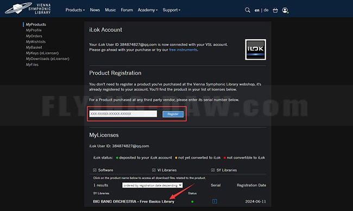Open MyFiles in the sidebar

point(32,65)
